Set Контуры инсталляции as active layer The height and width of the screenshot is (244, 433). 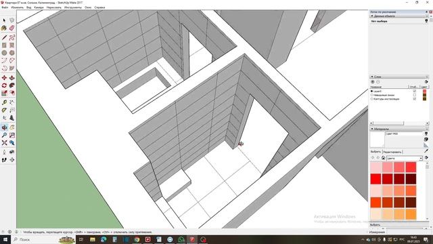pyautogui.click(x=371, y=99)
